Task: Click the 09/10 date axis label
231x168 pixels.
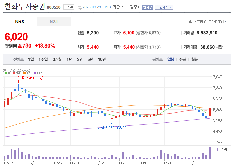Action: 169,163
